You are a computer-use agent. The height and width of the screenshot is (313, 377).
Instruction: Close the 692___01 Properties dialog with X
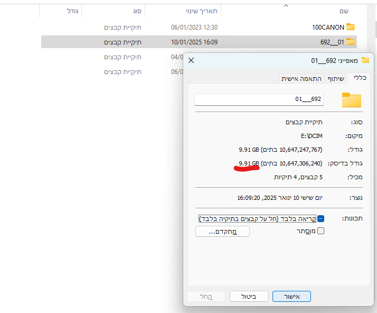tap(191, 61)
